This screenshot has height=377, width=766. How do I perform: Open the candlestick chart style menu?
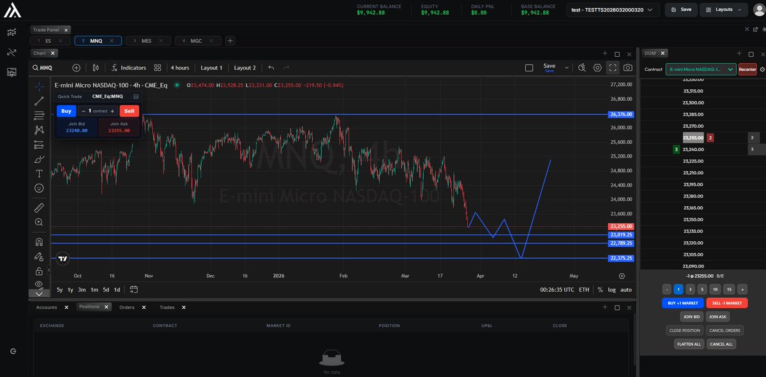pos(96,68)
